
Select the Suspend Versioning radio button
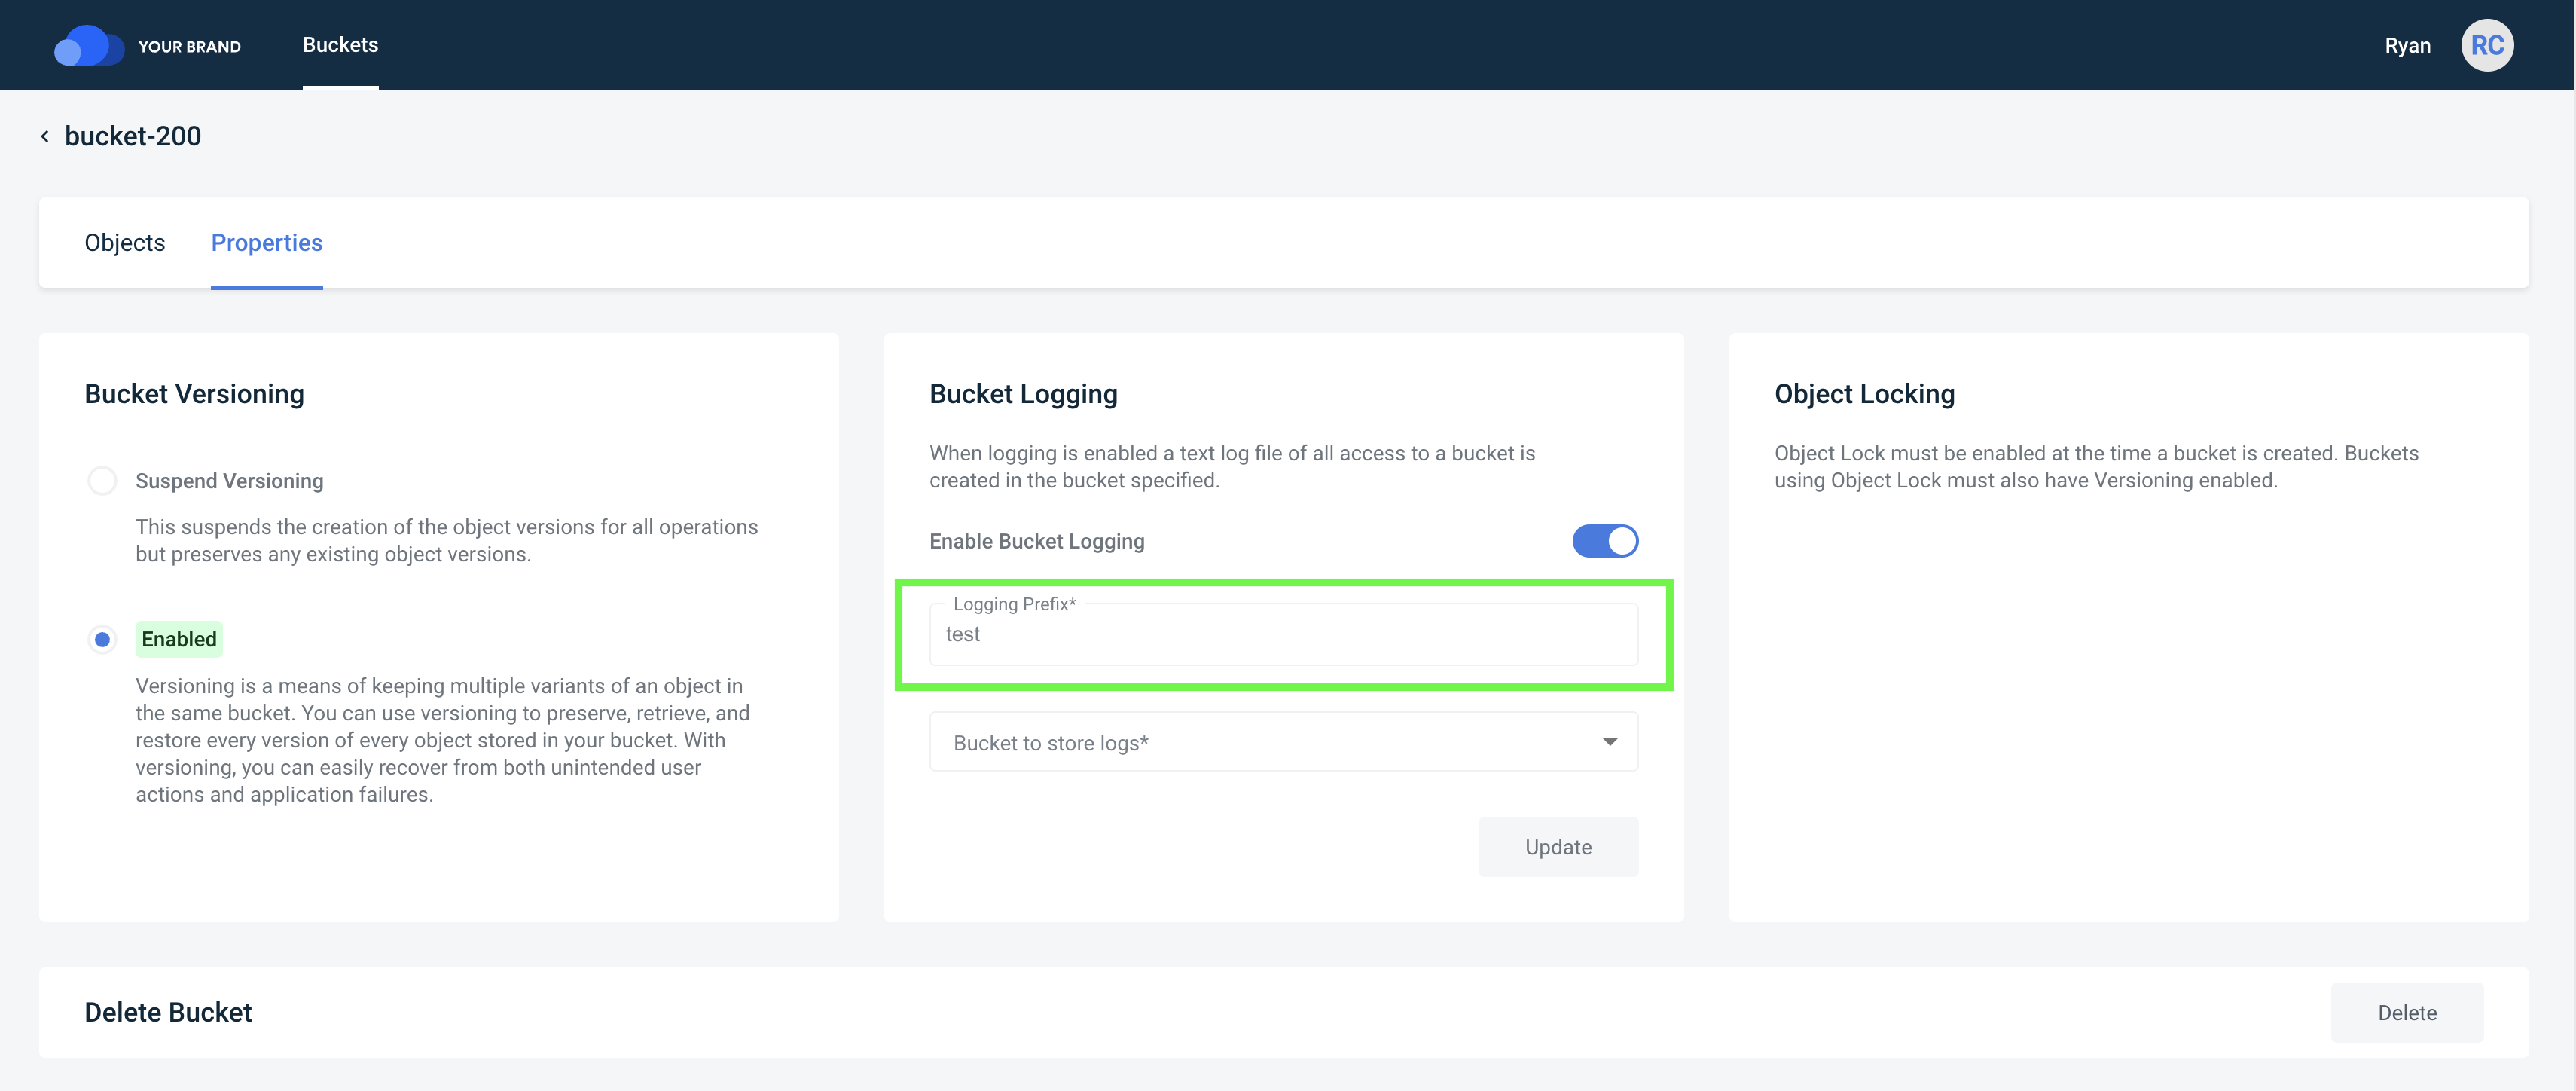(x=102, y=481)
